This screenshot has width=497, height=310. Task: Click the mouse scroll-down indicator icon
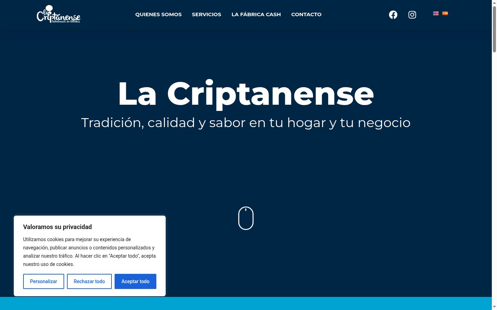point(246,218)
